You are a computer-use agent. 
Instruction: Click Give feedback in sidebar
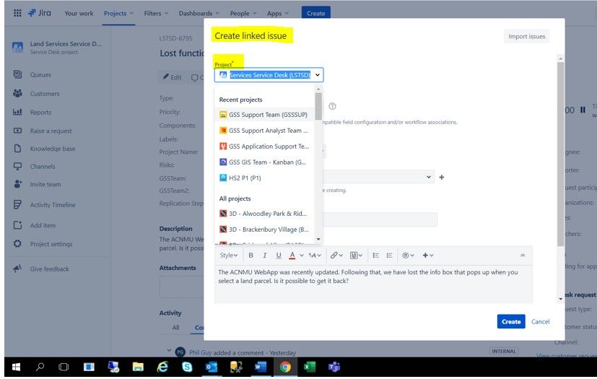(x=50, y=269)
